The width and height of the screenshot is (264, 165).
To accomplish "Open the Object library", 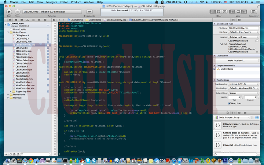I will point(239,113).
